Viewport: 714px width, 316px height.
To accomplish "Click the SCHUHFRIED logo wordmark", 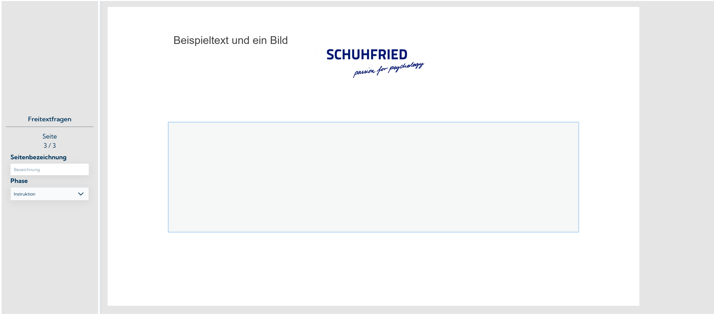I will [x=367, y=55].
